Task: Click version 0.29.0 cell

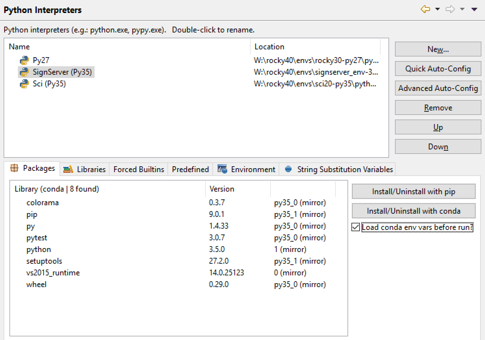Action: (219, 284)
